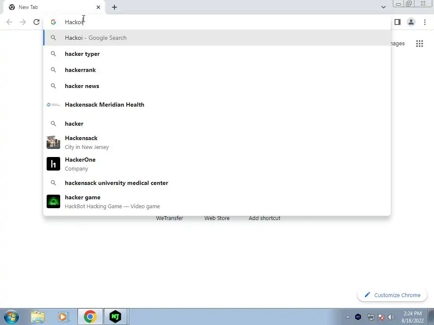Click the taskbar clock showing 2:24 PM
Screen dimensions: 434x325
coord(412,317)
